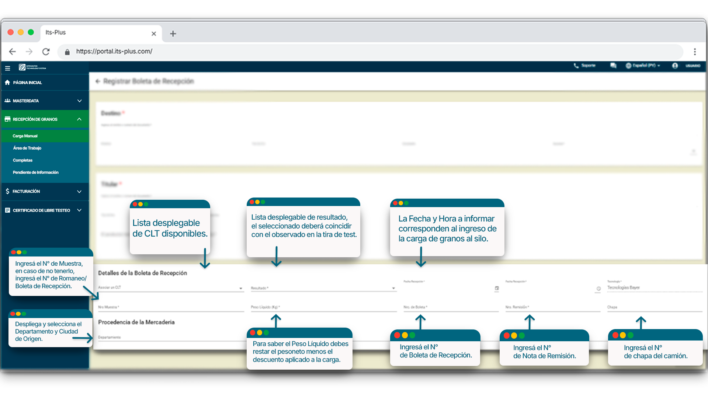
Task: Click the Soporte phone icon
Action: point(576,66)
